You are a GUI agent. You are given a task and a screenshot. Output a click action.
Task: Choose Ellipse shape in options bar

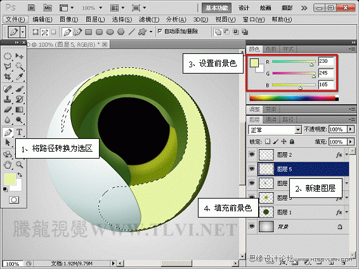(110, 32)
